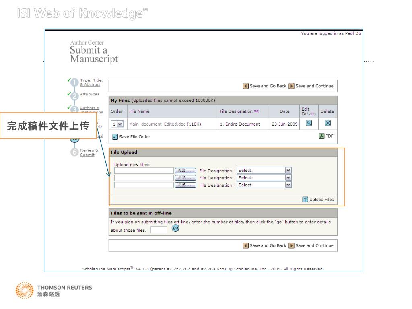Click the bottom Save and Go Back arrow icon

pyautogui.click(x=246, y=245)
